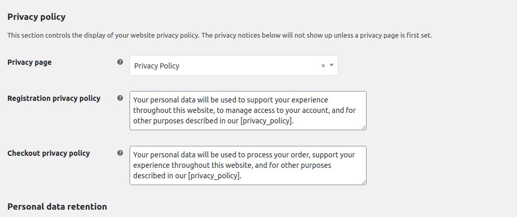Click help icon beside Privacy page
This screenshot has height=217, width=517.
click(x=120, y=62)
